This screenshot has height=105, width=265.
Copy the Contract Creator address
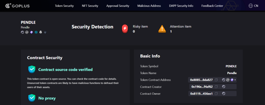pyautogui.click(x=216, y=87)
